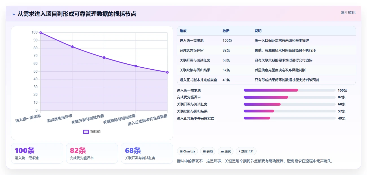Click the 关联开发与测试任务 progress bar

289,104
